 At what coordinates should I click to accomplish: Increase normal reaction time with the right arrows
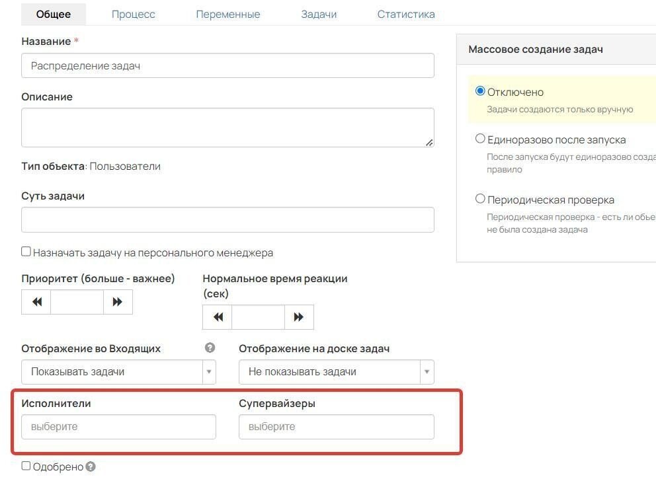[x=299, y=317]
